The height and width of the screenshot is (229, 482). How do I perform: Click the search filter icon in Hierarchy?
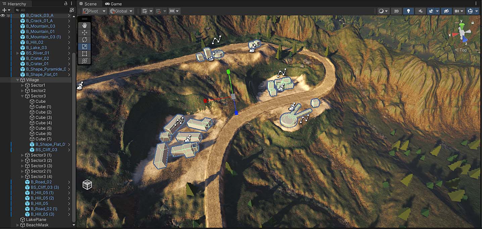pyautogui.click(x=17, y=10)
